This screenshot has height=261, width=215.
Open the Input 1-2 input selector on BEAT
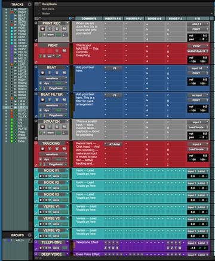point(198,68)
